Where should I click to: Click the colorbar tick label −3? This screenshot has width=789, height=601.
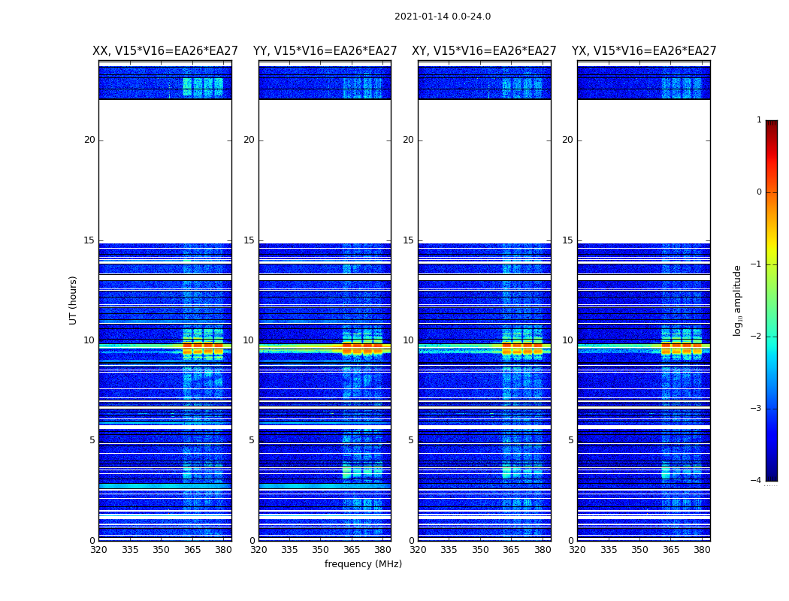(756, 409)
